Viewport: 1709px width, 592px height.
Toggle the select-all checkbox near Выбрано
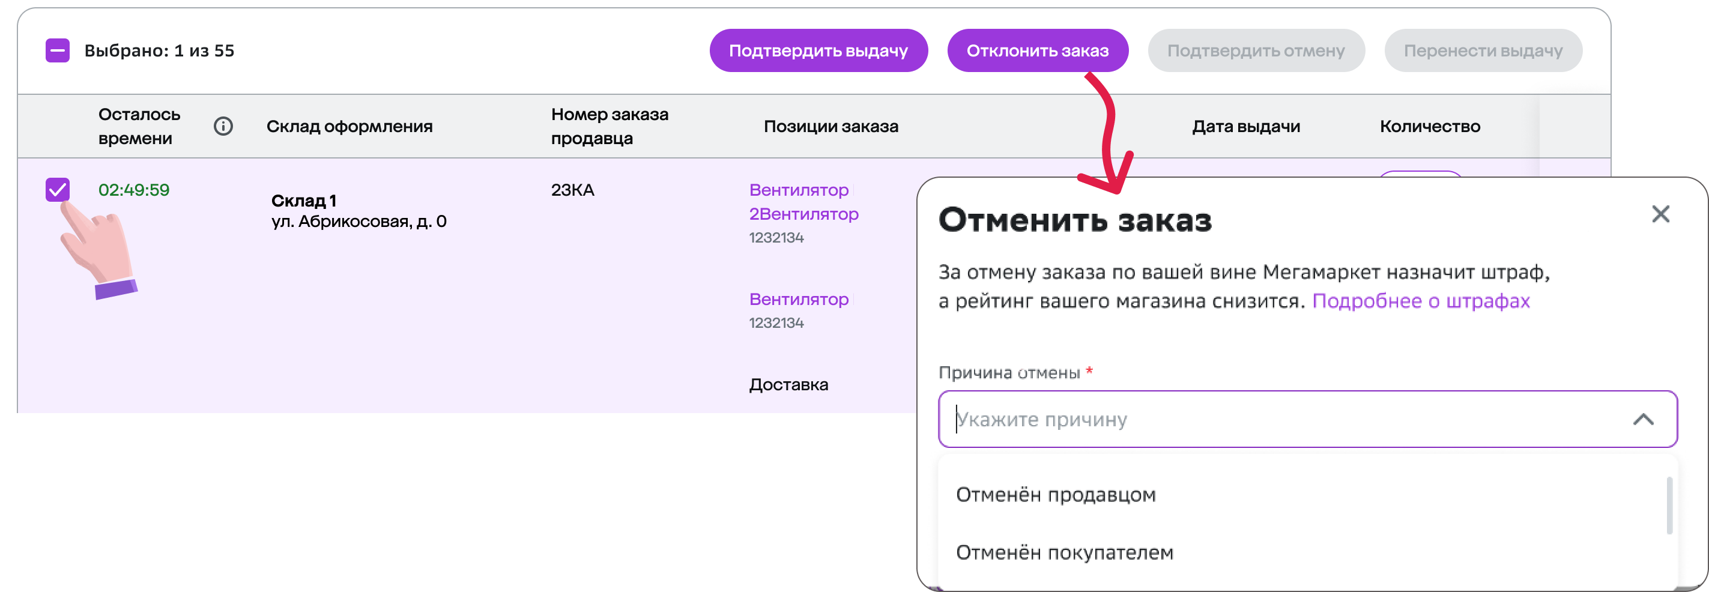(x=58, y=50)
